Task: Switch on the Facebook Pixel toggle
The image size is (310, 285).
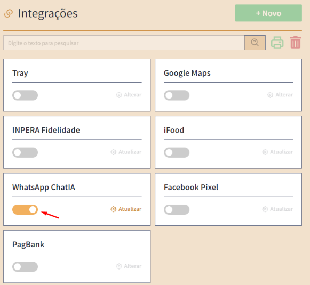Action: 177,209
